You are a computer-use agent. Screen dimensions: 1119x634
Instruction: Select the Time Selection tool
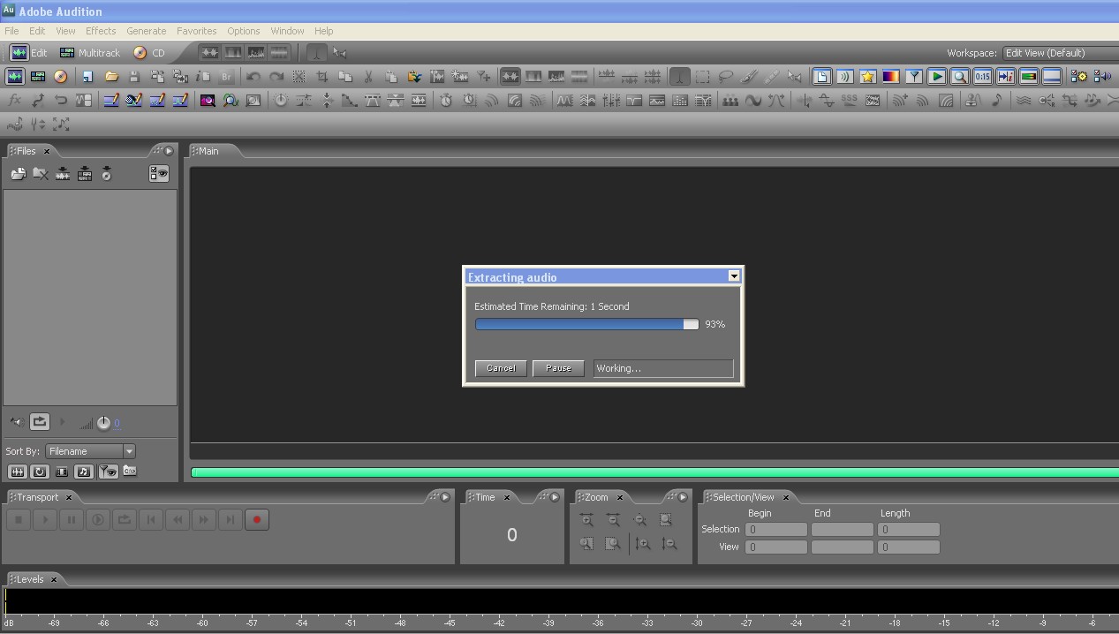point(679,77)
